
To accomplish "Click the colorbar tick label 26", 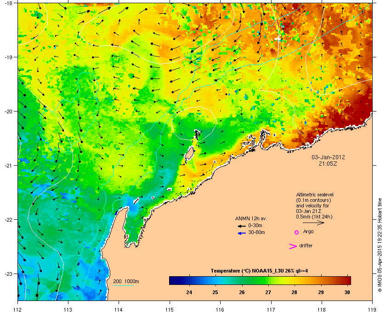I will 242,292.
